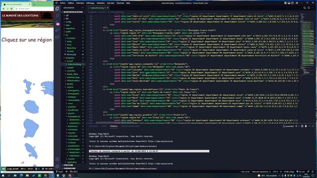This screenshot has width=317, height=178.
Task: Open a new browser tab with plus button
Action: click(34, 4)
